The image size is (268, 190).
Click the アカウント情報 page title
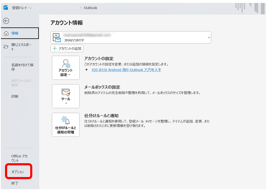67,23
